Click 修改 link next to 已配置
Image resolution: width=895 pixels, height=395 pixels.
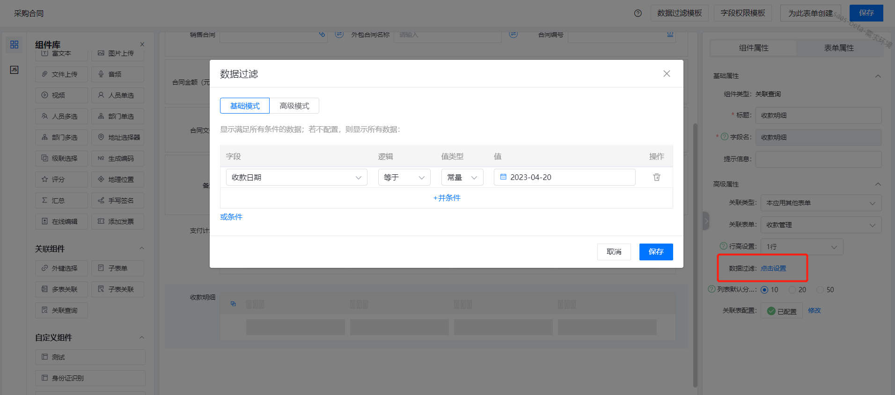pyautogui.click(x=814, y=310)
